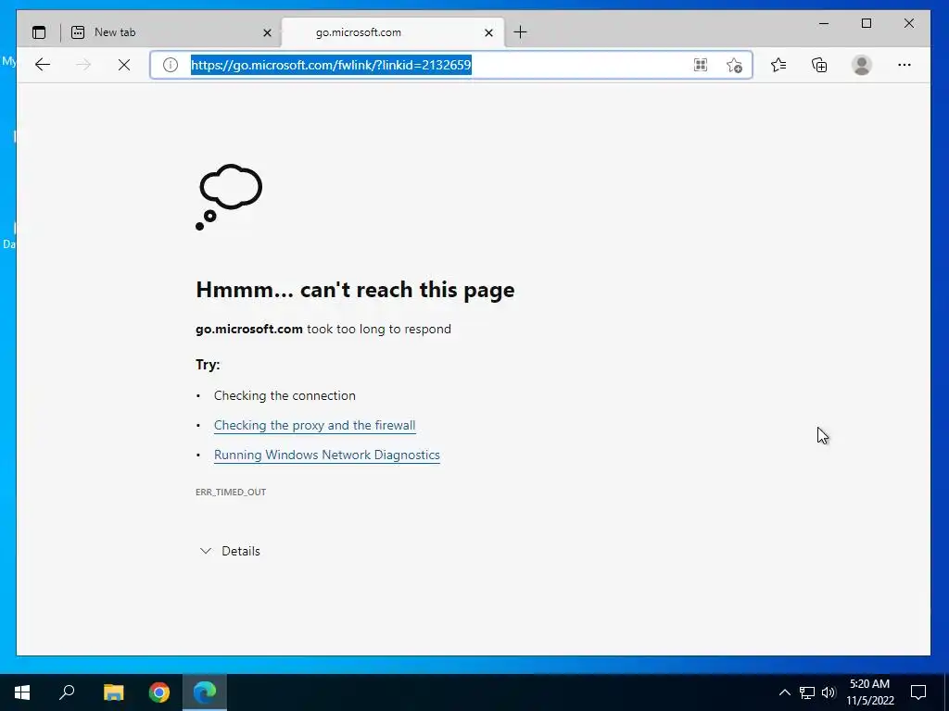Open the clock and calendar
Image resolution: width=949 pixels, height=711 pixels.
click(869, 692)
